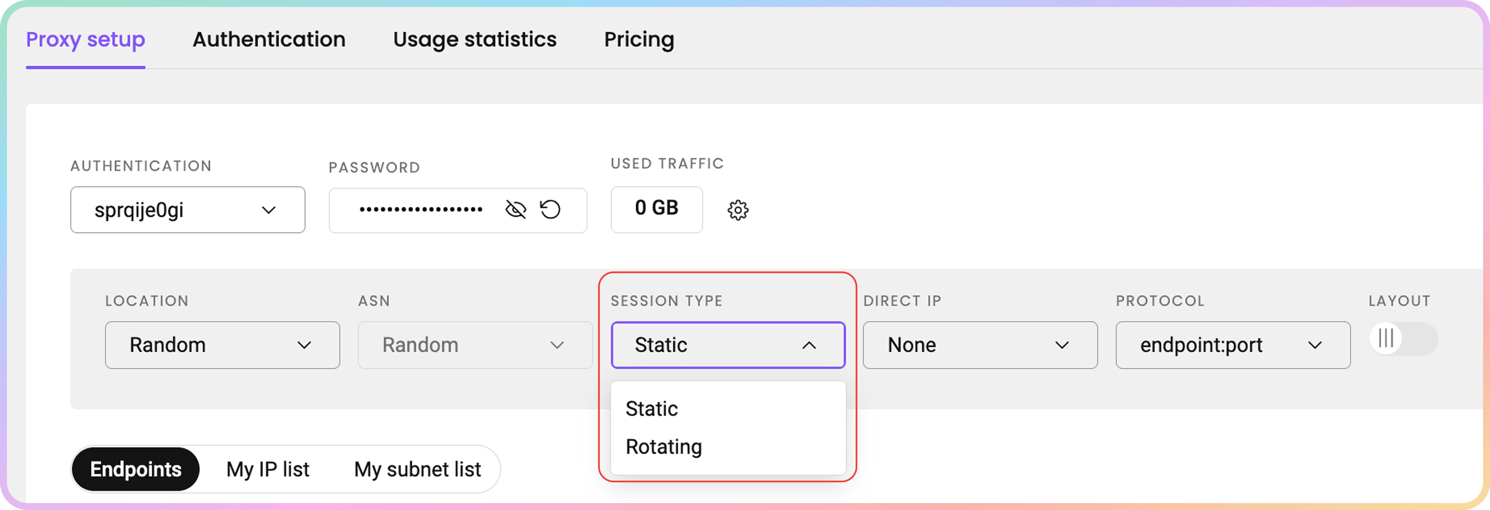1490x510 pixels.
Task: Open the ASN Random dropdown
Action: (475, 345)
